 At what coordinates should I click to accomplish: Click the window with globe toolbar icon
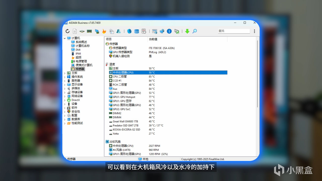point(155,31)
